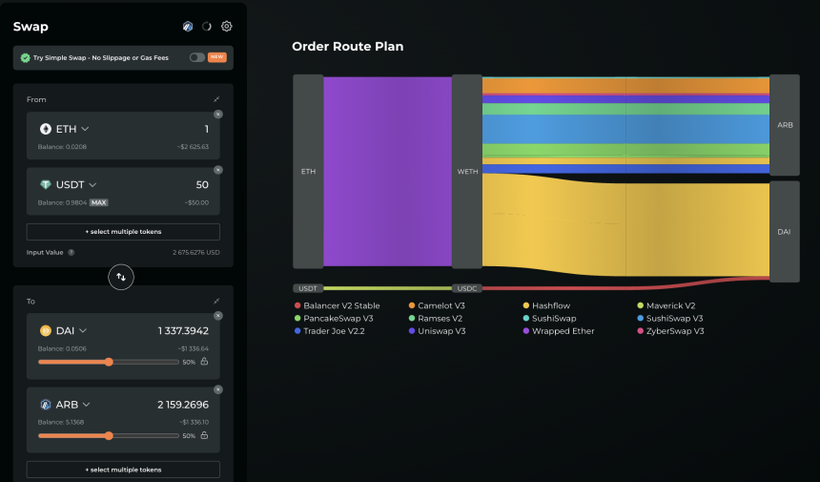Remove the ETH token row
The height and width of the screenshot is (482, 820).
tap(218, 115)
